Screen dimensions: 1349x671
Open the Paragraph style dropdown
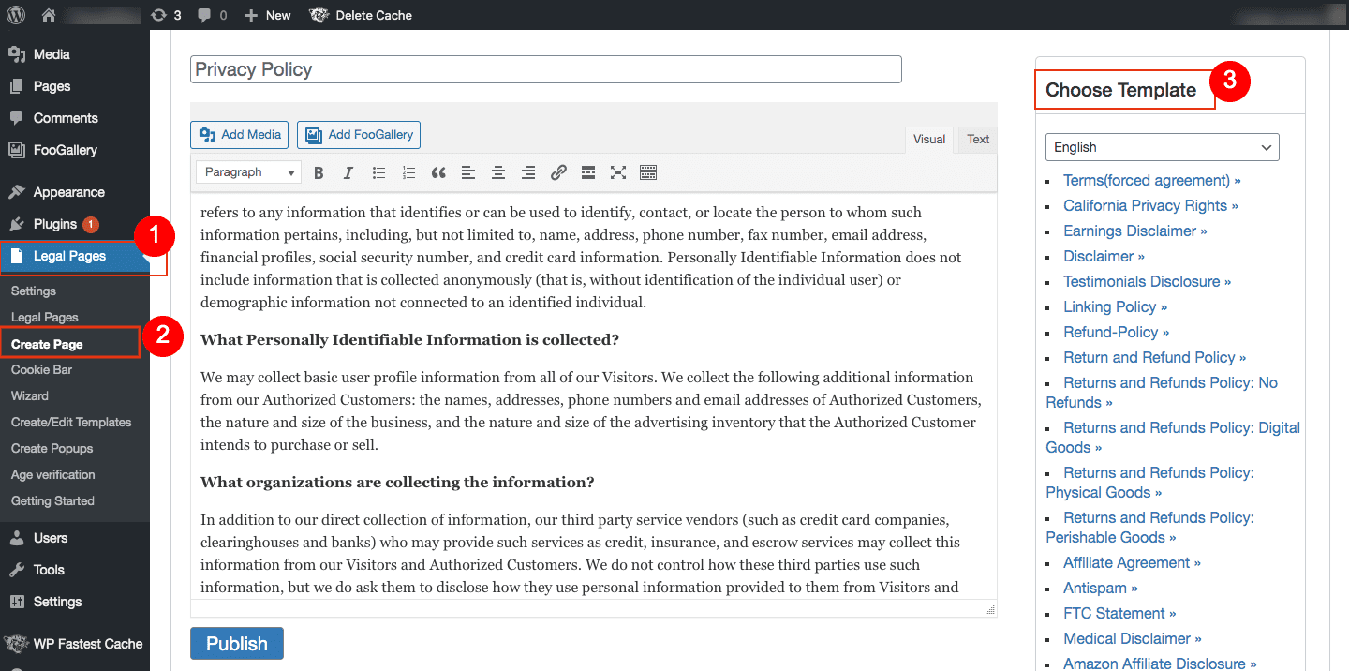(247, 172)
